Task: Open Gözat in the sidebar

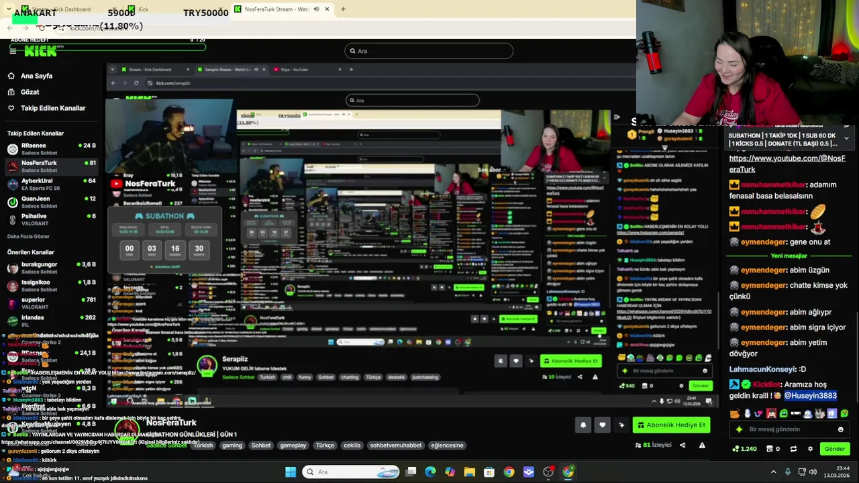Action: click(x=30, y=92)
